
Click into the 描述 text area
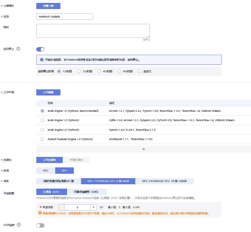[93, 31]
